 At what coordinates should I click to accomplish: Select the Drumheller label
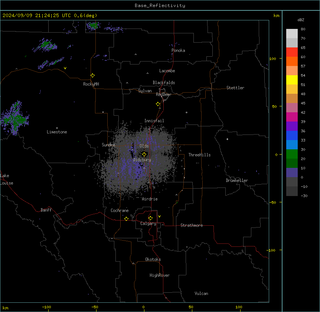point(237,180)
